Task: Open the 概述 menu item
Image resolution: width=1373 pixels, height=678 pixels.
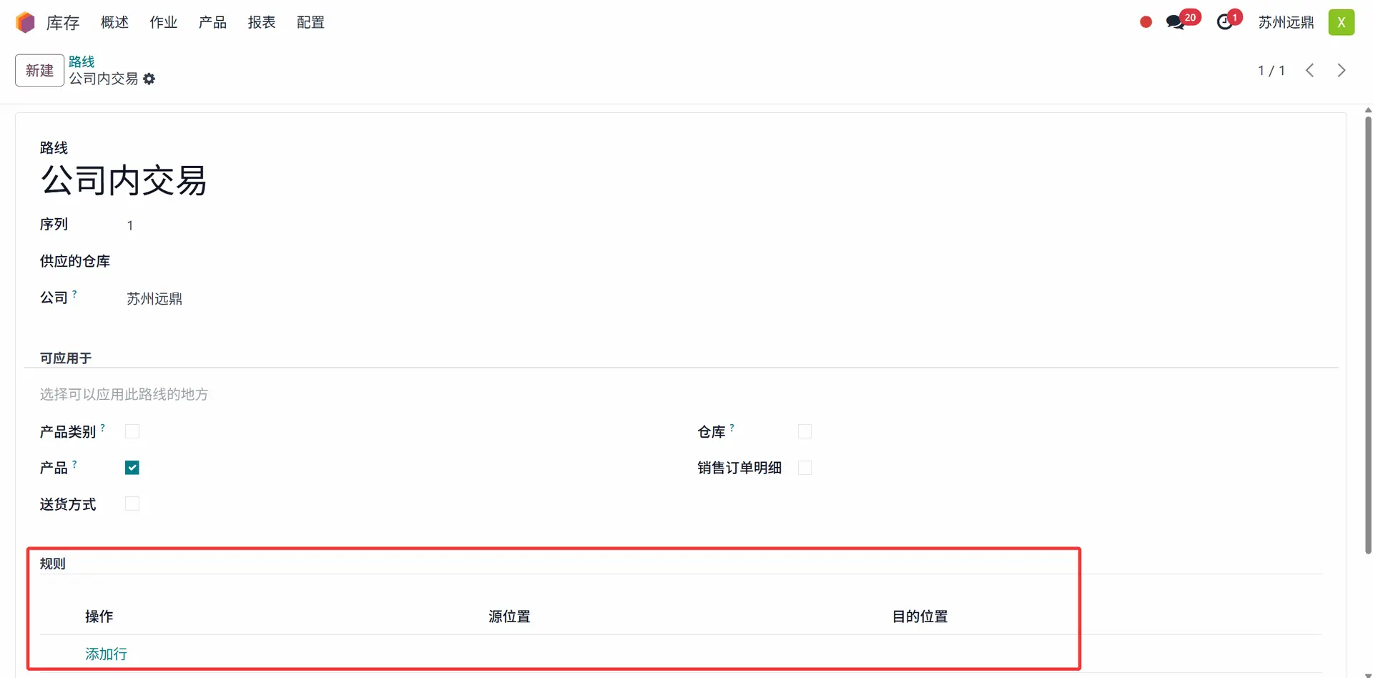Action: (114, 22)
